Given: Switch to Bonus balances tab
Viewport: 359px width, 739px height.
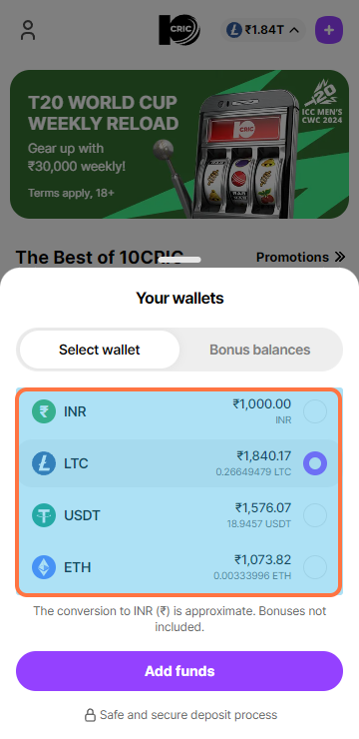Looking at the screenshot, I should point(259,350).
